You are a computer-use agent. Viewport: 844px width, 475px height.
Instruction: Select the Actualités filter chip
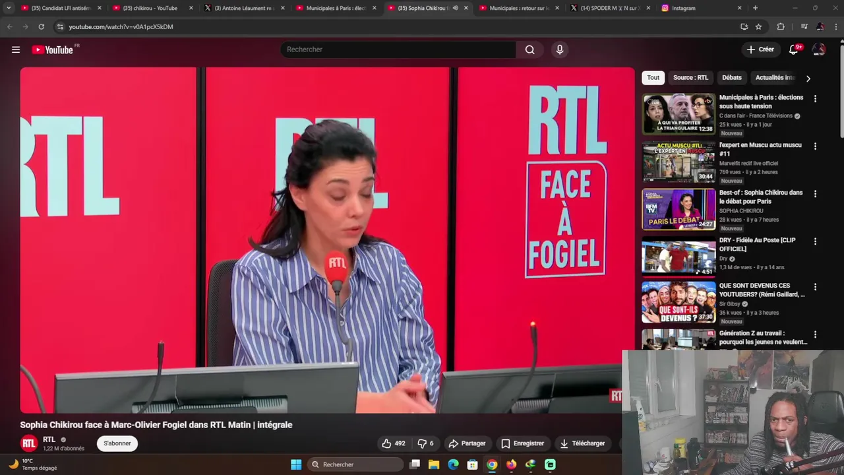[775, 77]
